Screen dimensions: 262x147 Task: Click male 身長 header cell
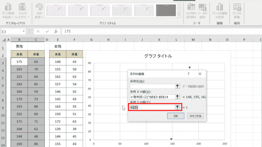click(x=19, y=54)
